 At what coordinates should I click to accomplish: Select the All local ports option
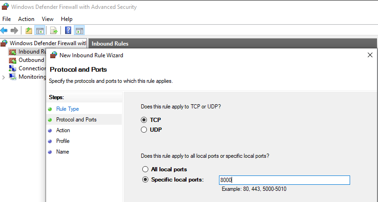pos(145,169)
